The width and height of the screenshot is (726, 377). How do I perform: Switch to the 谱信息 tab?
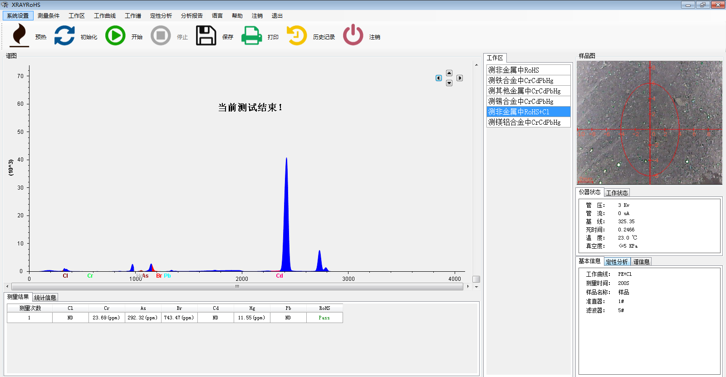(642, 262)
